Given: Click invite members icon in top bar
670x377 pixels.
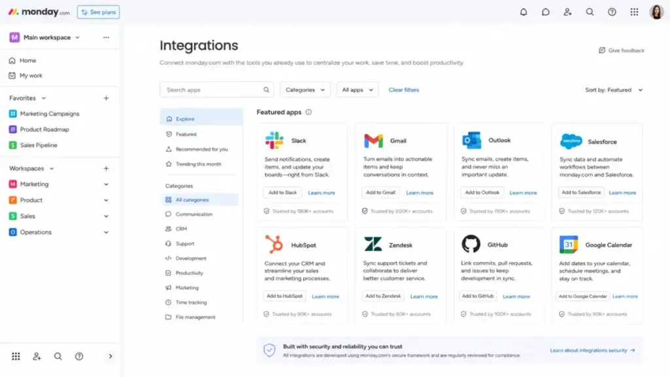Looking at the screenshot, I should [567, 12].
